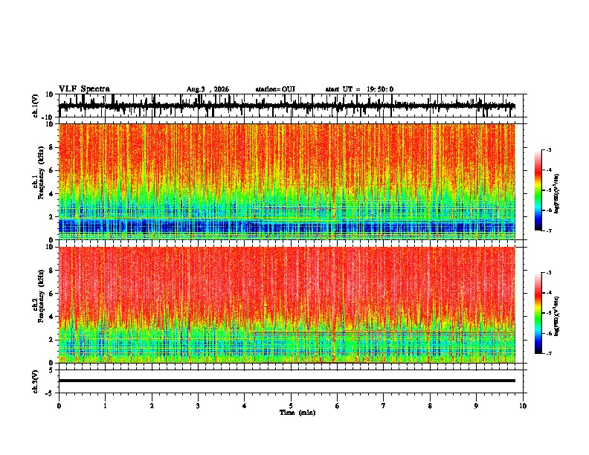589x455 pixels.
Task: Click the "2" kHz tick on ch.1 frequency axis
Action: pyautogui.click(x=52, y=217)
